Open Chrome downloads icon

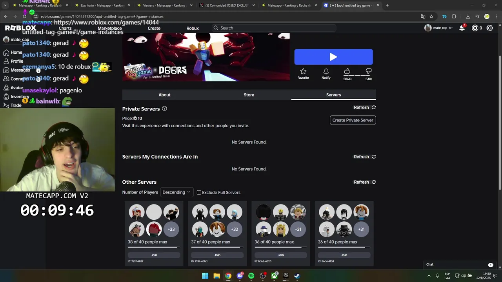coord(468,16)
